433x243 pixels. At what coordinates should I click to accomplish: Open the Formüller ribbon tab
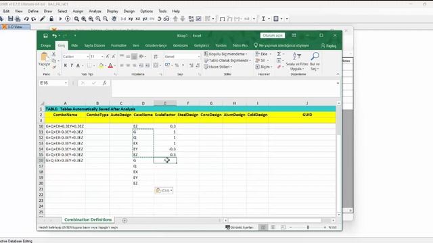[119, 45]
